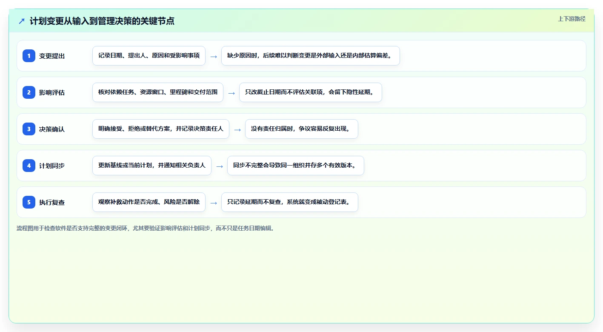Click the box 更新基线或当前计划，并通知相关负责人
The image size is (603, 332).
click(152, 166)
